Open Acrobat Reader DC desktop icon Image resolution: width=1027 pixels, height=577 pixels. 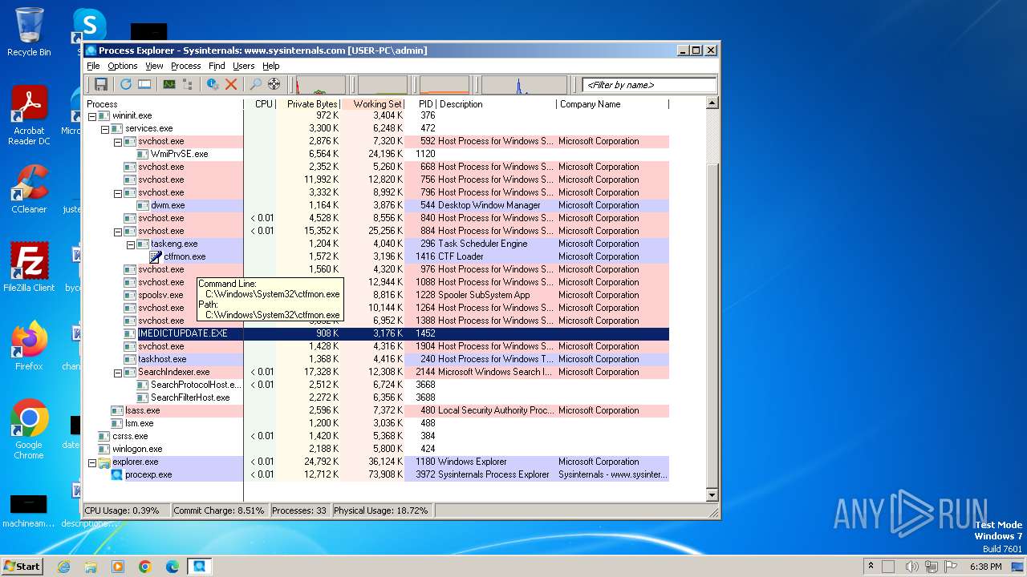coord(29,116)
